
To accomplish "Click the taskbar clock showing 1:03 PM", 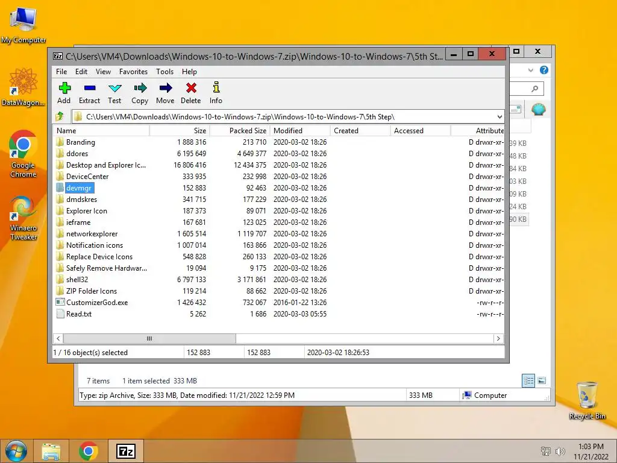I will [590, 451].
